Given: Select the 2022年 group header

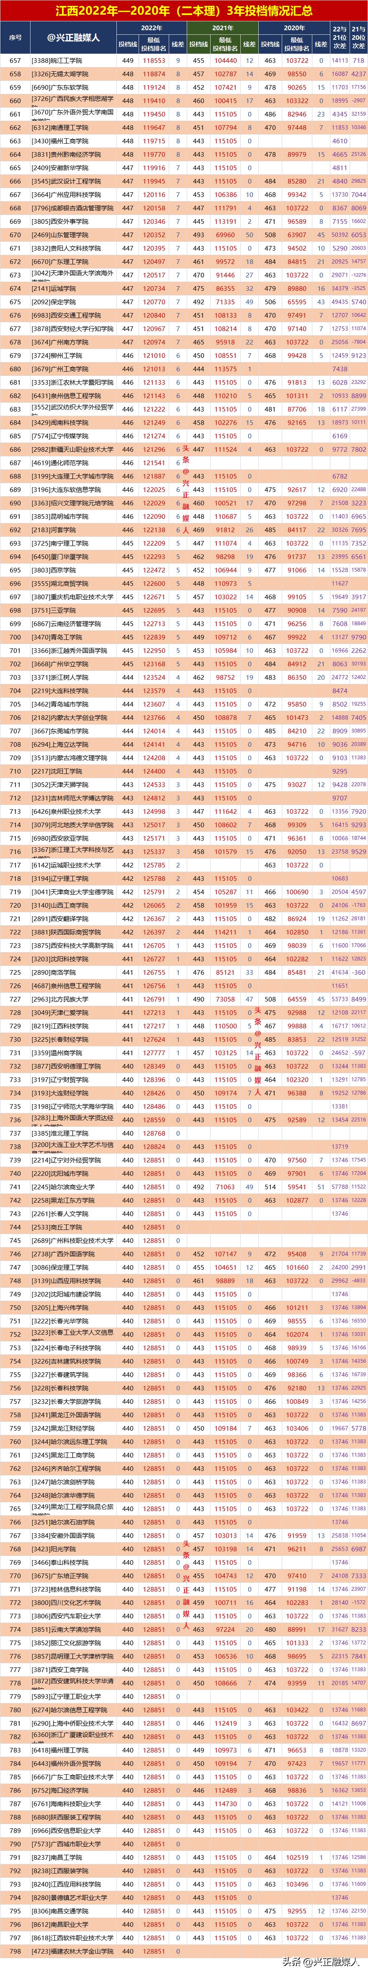Looking at the screenshot, I should click(x=152, y=28).
